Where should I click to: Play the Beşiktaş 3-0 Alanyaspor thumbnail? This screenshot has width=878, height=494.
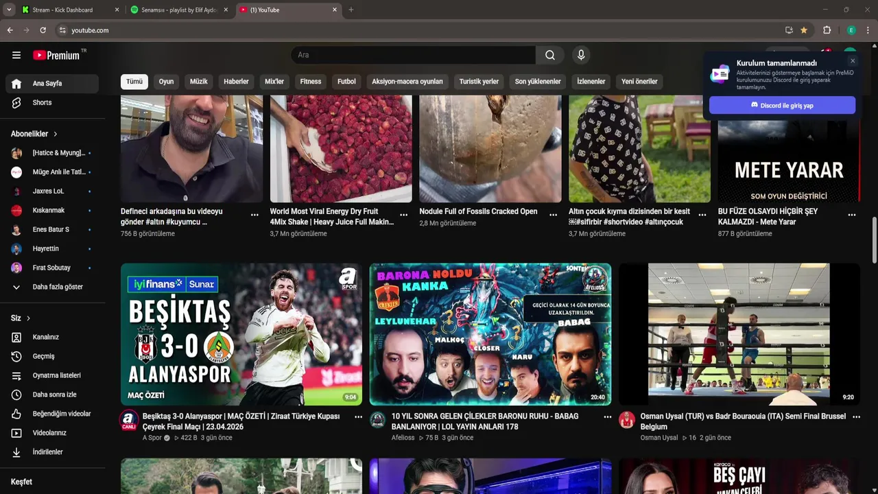pos(241,334)
